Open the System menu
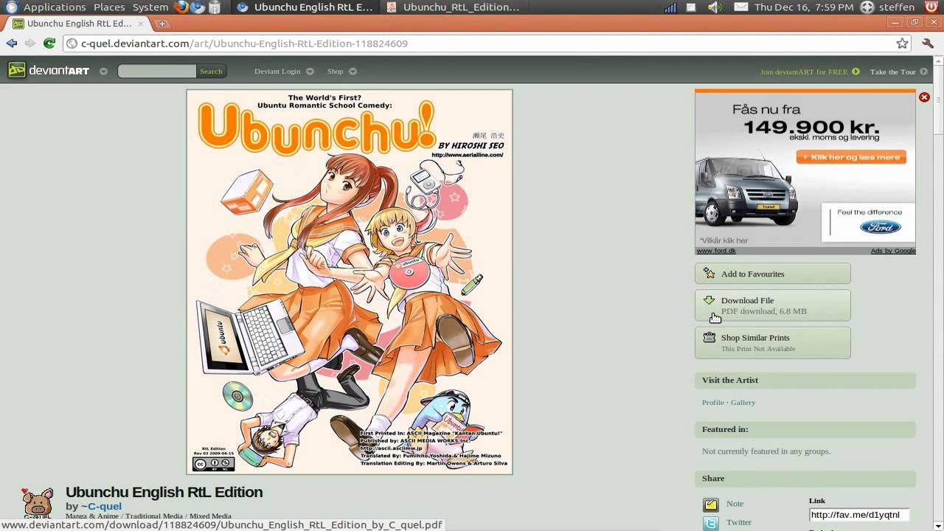 150,7
